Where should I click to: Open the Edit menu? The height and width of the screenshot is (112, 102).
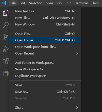tap(22, 3)
